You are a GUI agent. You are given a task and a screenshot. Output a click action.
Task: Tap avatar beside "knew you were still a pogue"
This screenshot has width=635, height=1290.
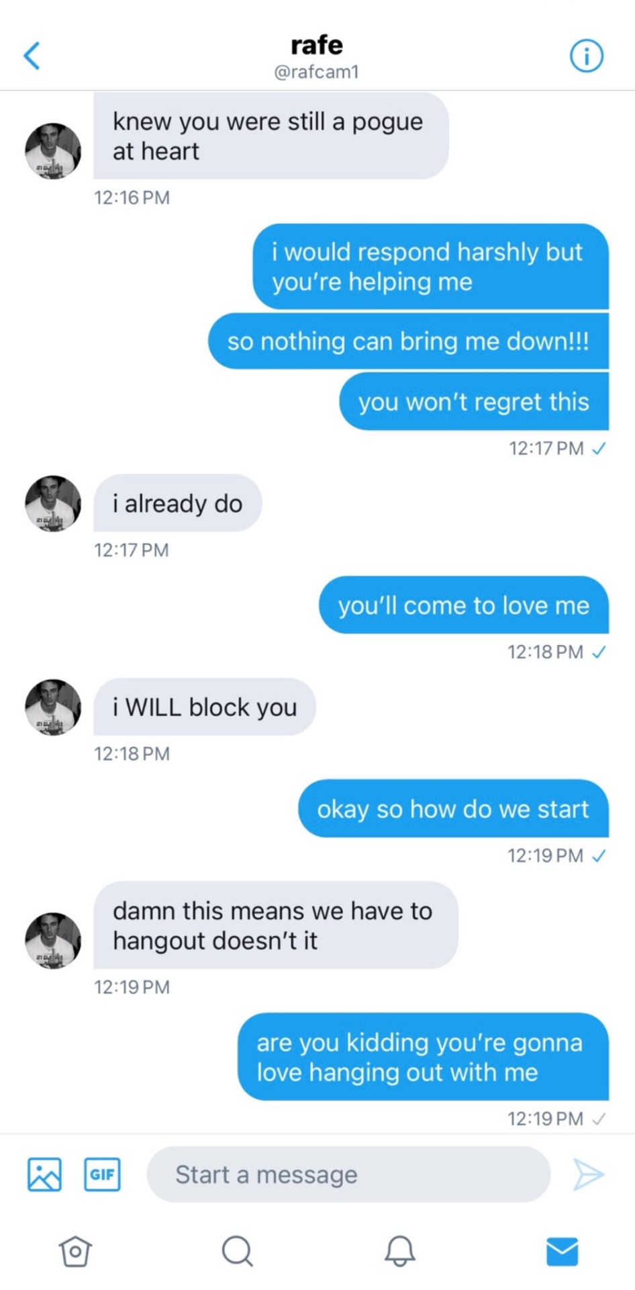click(53, 151)
